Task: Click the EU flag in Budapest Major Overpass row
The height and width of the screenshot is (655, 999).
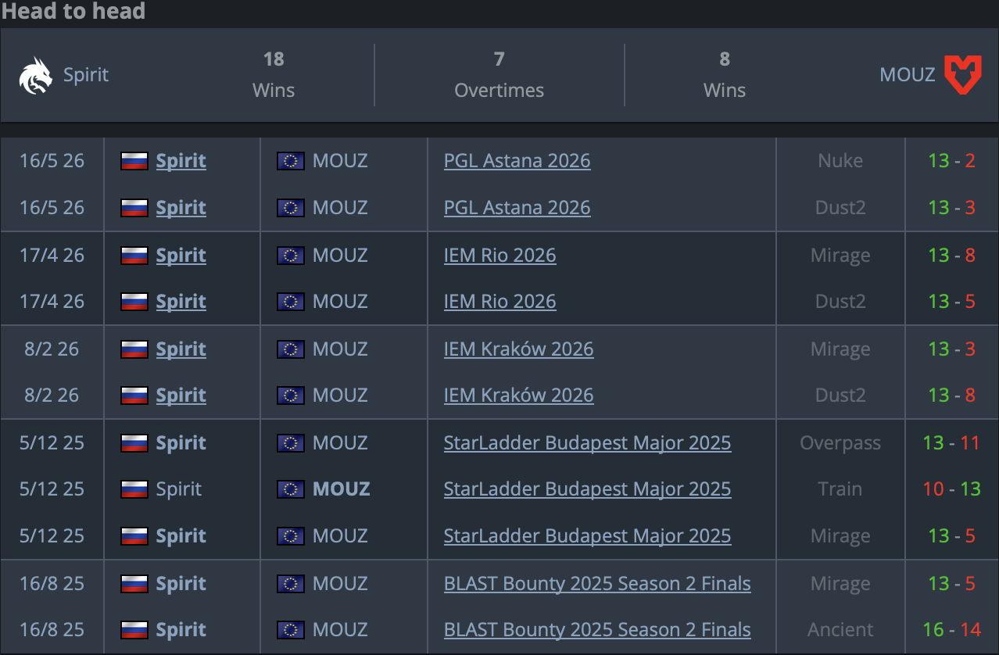Action: tap(291, 443)
